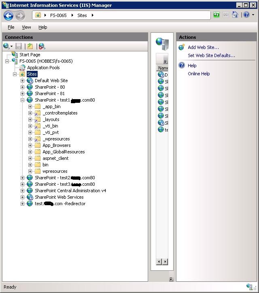
Task: Click the Save disk icon in Connections
Action: point(19,46)
